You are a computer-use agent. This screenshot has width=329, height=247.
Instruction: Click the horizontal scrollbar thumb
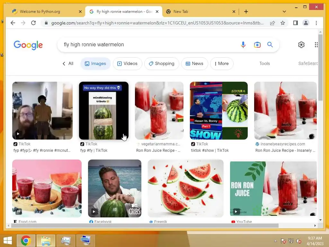pyautogui.click(x=145, y=225)
